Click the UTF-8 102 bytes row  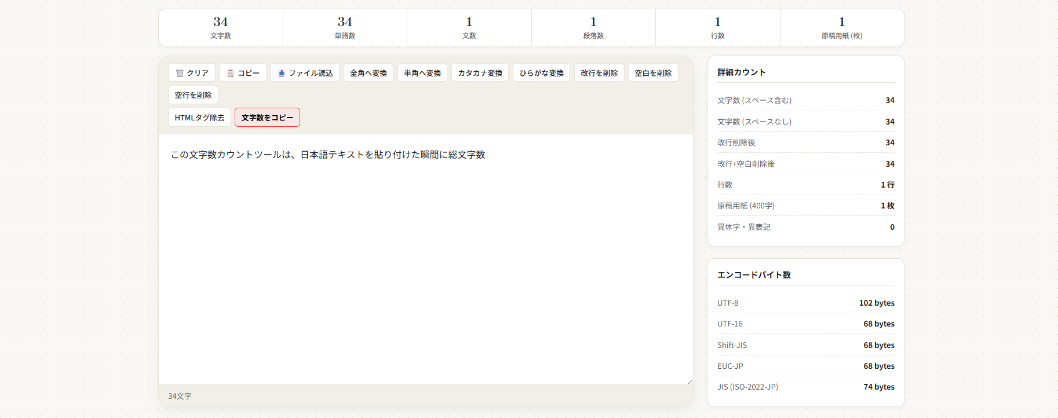click(806, 303)
